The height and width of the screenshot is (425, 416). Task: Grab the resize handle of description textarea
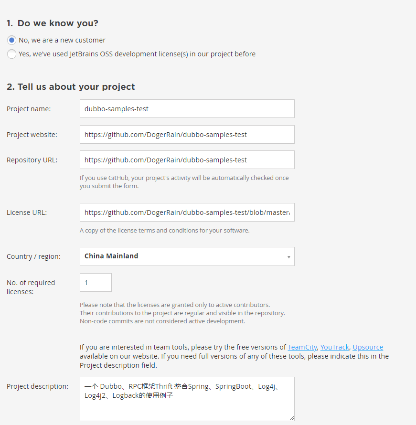[x=291, y=418]
